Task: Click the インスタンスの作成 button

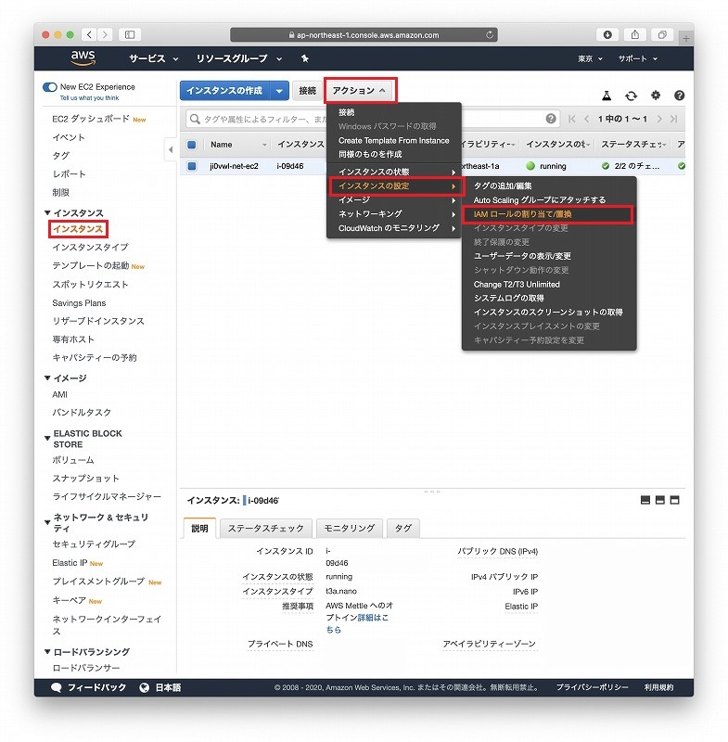Action: tap(224, 91)
